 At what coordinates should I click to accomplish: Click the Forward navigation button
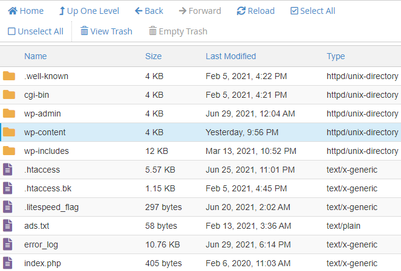pyautogui.click(x=200, y=11)
